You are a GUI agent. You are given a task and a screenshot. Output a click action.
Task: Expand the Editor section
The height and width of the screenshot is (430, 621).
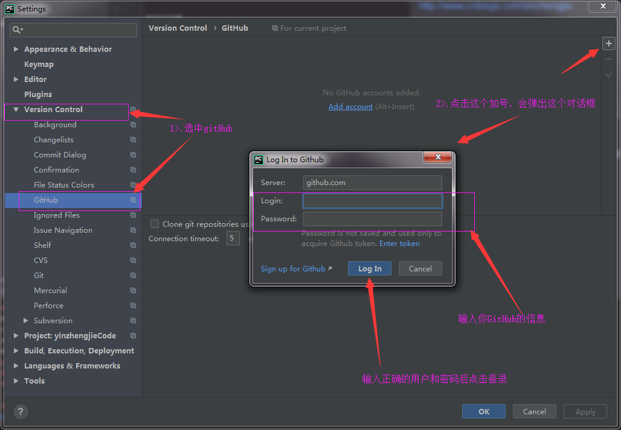pos(16,79)
